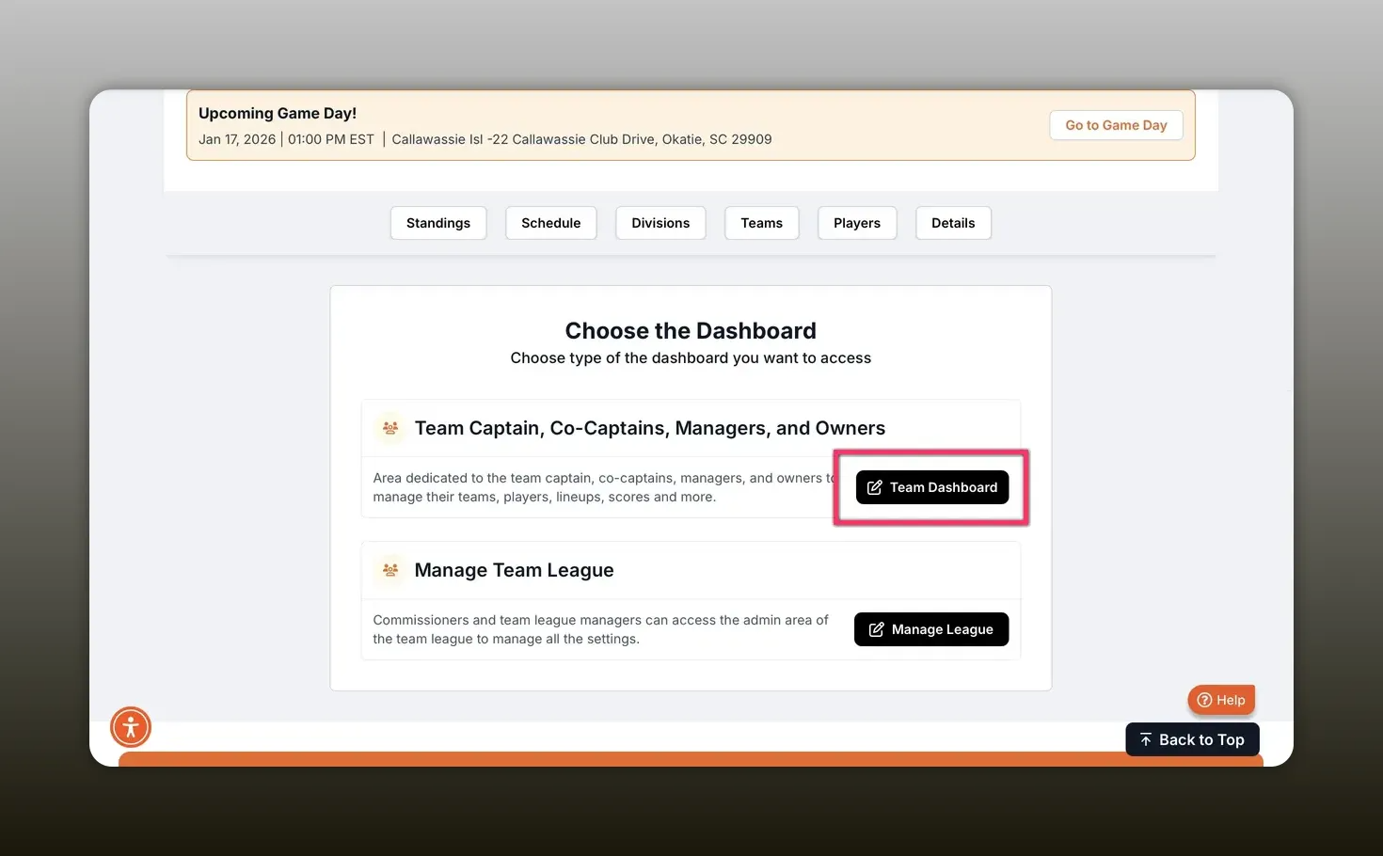This screenshot has width=1383, height=856.
Task: Click Go to Game Day
Action: pos(1116,124)
